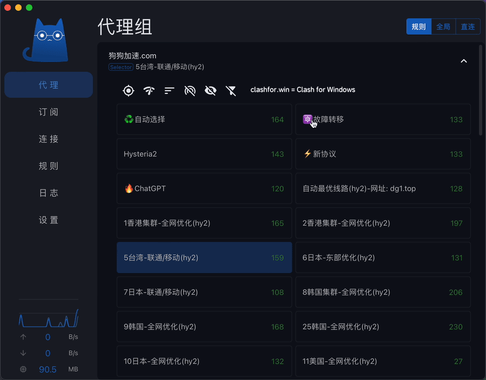The width and height of the screenshot is (486, 380).
Task: Click the Clash cat logo
Action: point(48,40)
